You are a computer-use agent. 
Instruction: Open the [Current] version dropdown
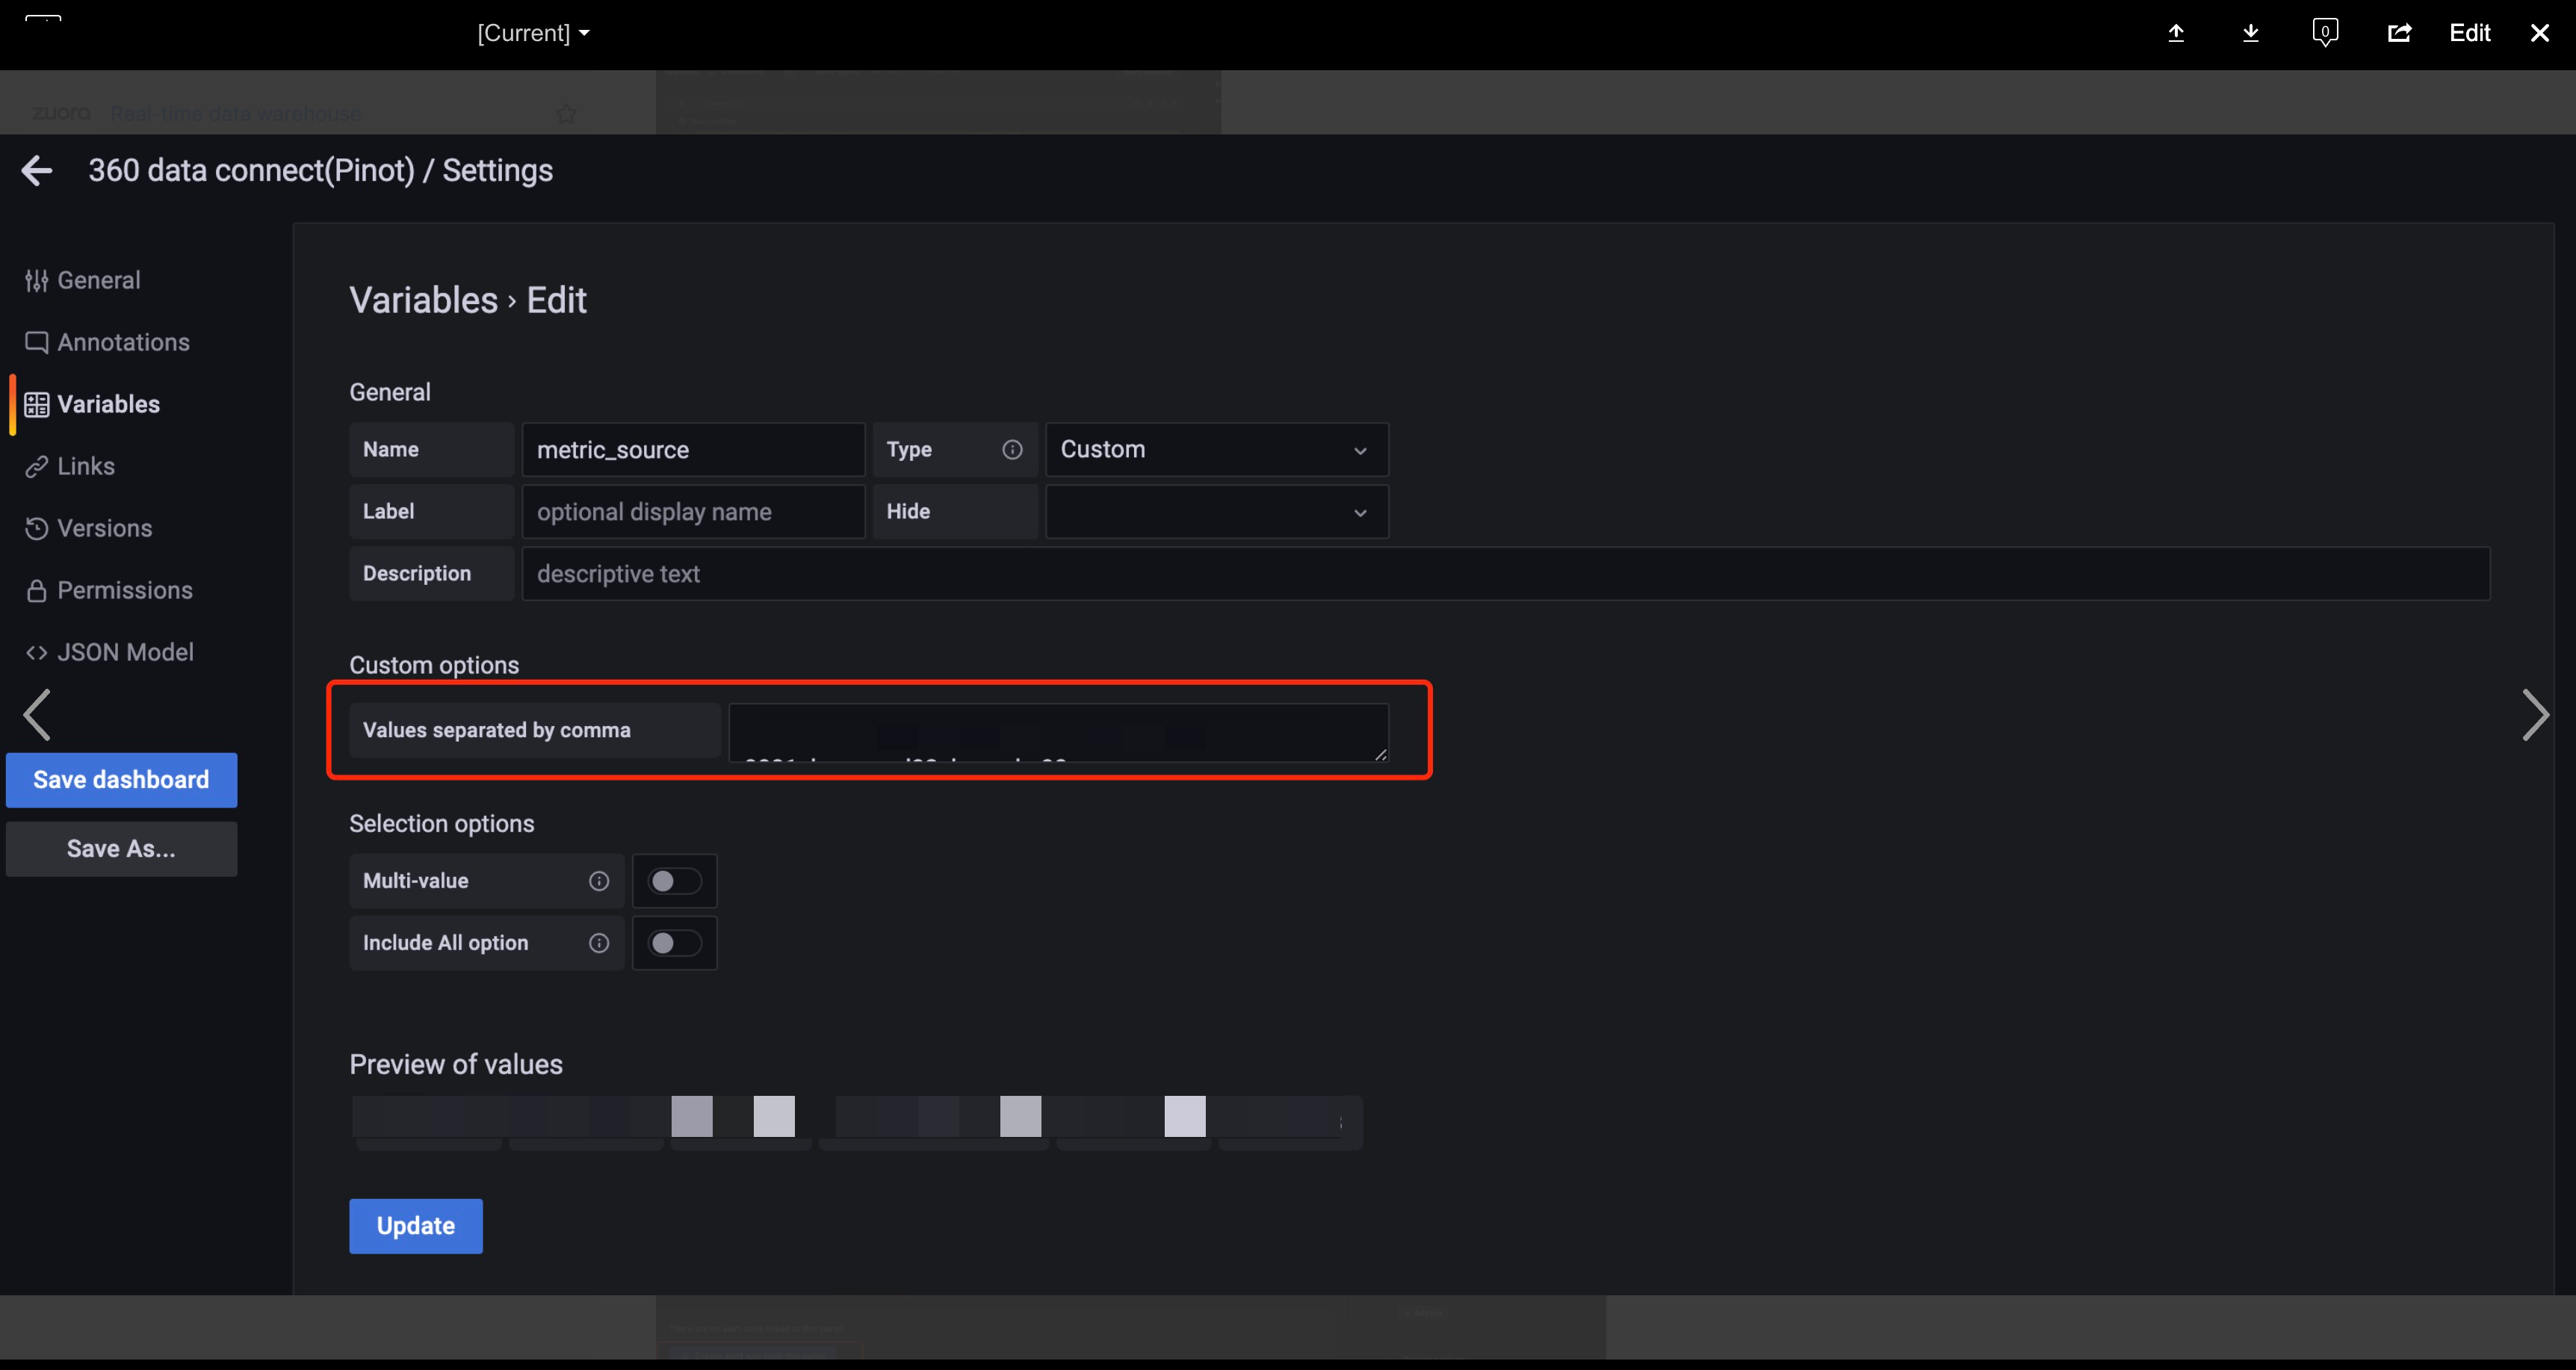(x=533, y=33)
